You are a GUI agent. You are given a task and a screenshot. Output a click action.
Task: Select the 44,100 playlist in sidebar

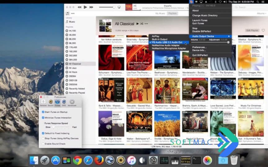(80, 31)
